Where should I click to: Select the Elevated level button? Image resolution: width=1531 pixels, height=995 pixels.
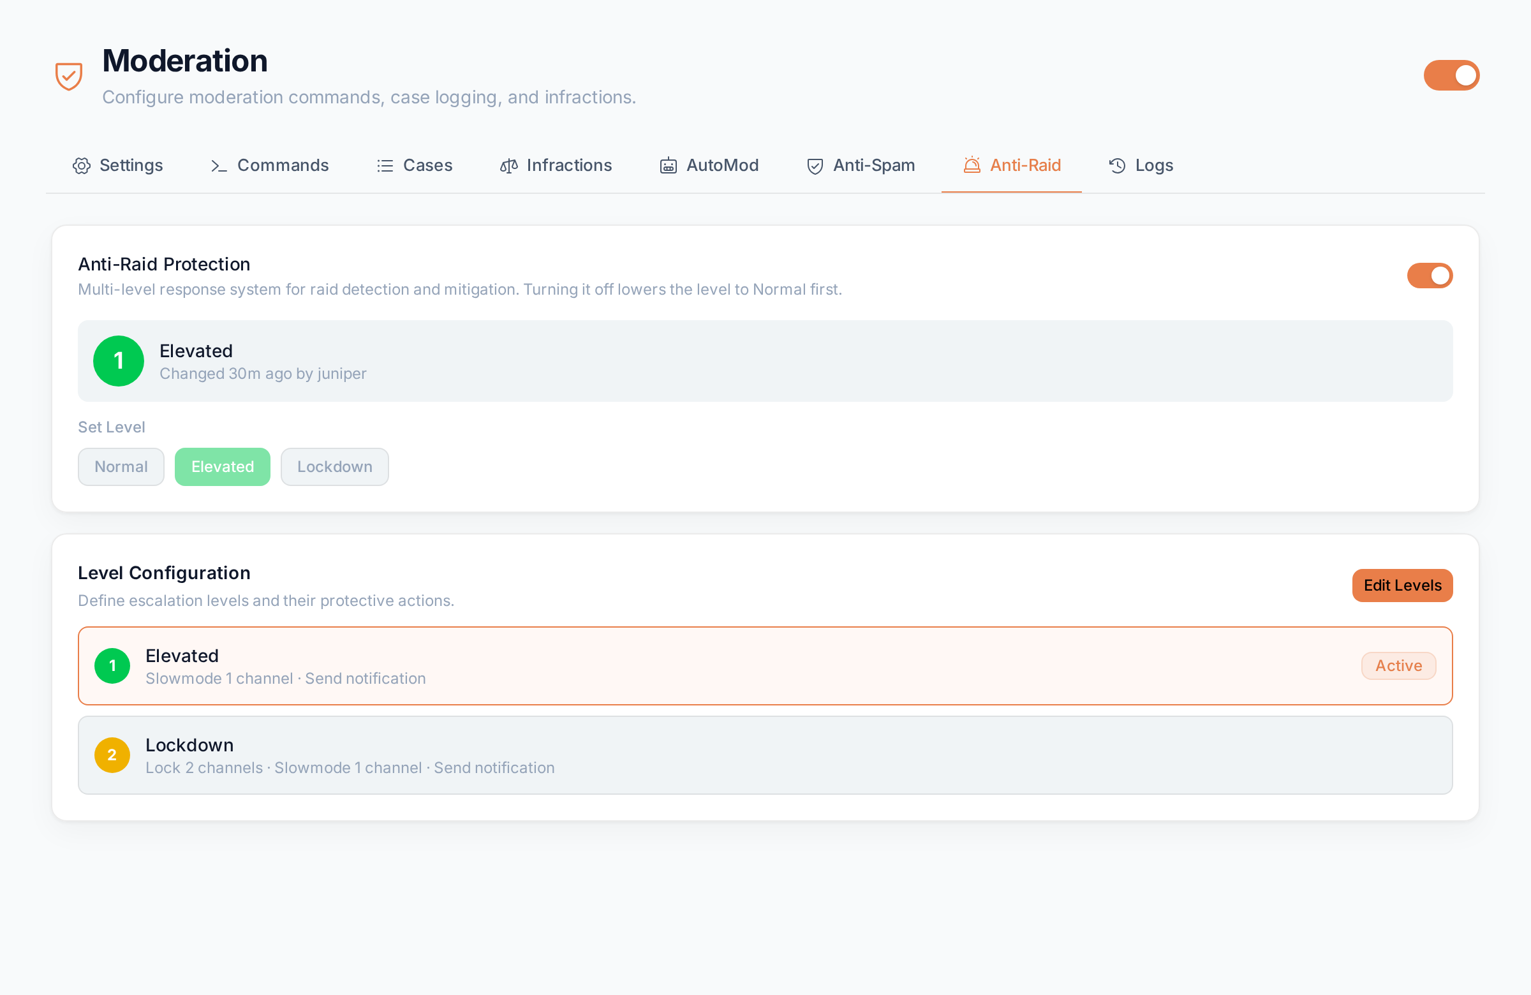(x=223, y=467)
